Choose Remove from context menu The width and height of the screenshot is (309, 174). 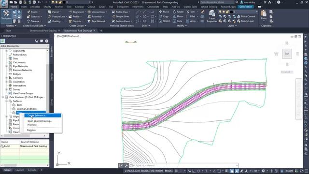[x=31, y=130]
